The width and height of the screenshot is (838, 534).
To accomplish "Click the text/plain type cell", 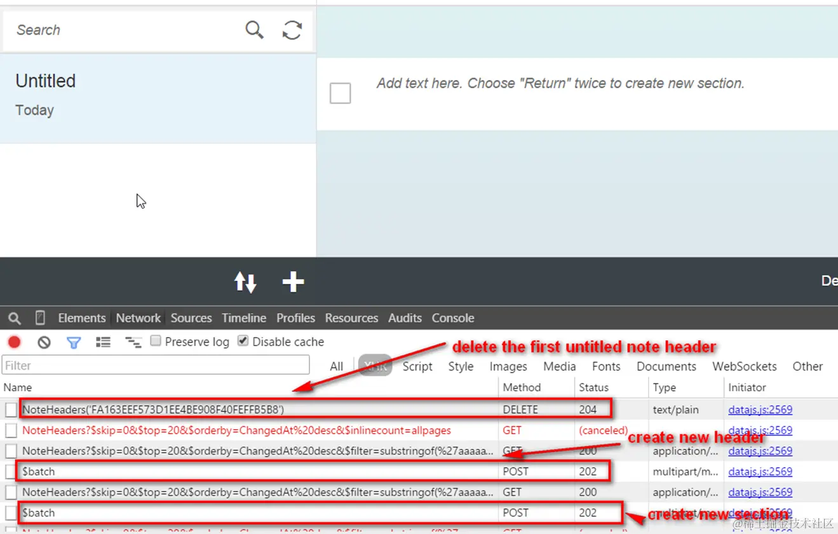I will [x=675, y=410].
